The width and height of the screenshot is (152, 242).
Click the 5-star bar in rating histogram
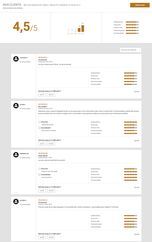click(x=83, y=28)
